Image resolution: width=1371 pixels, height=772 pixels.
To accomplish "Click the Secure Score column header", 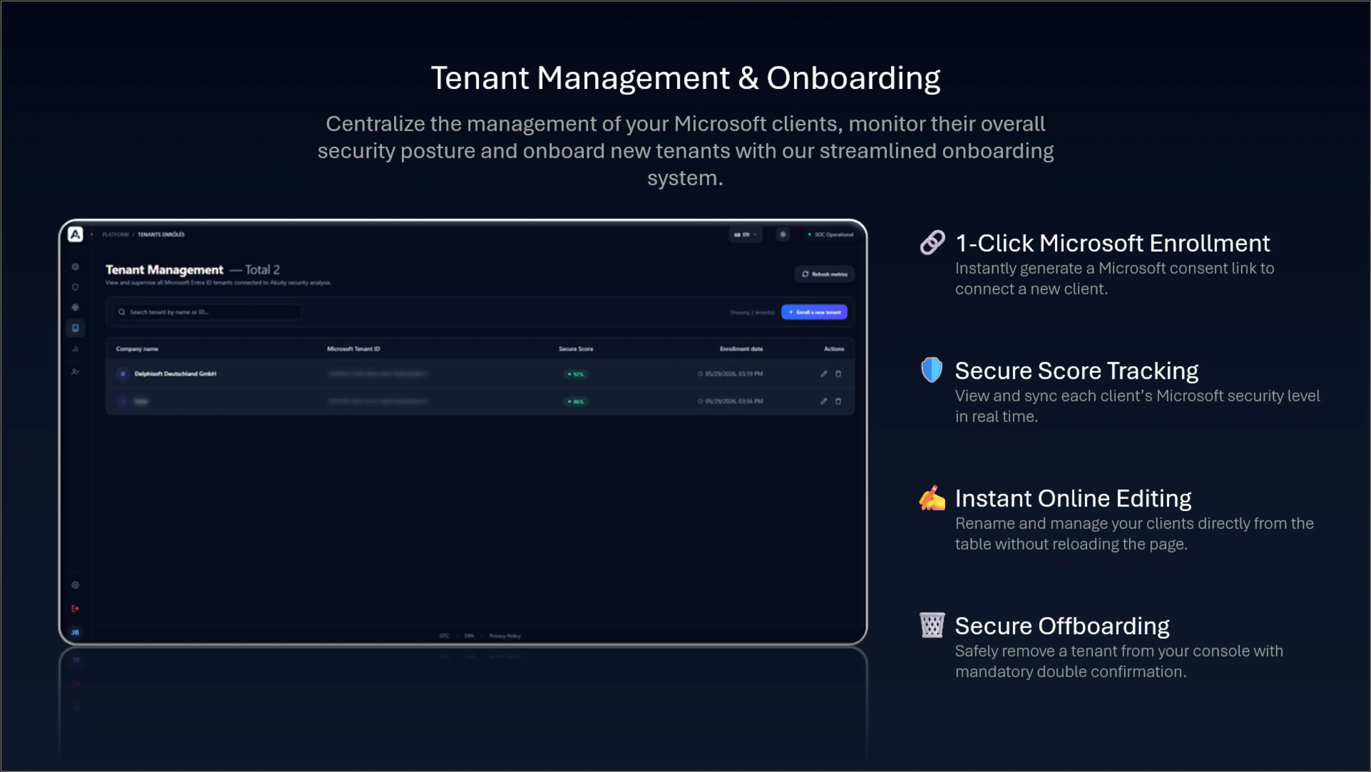I will click(x=576, y=349).
